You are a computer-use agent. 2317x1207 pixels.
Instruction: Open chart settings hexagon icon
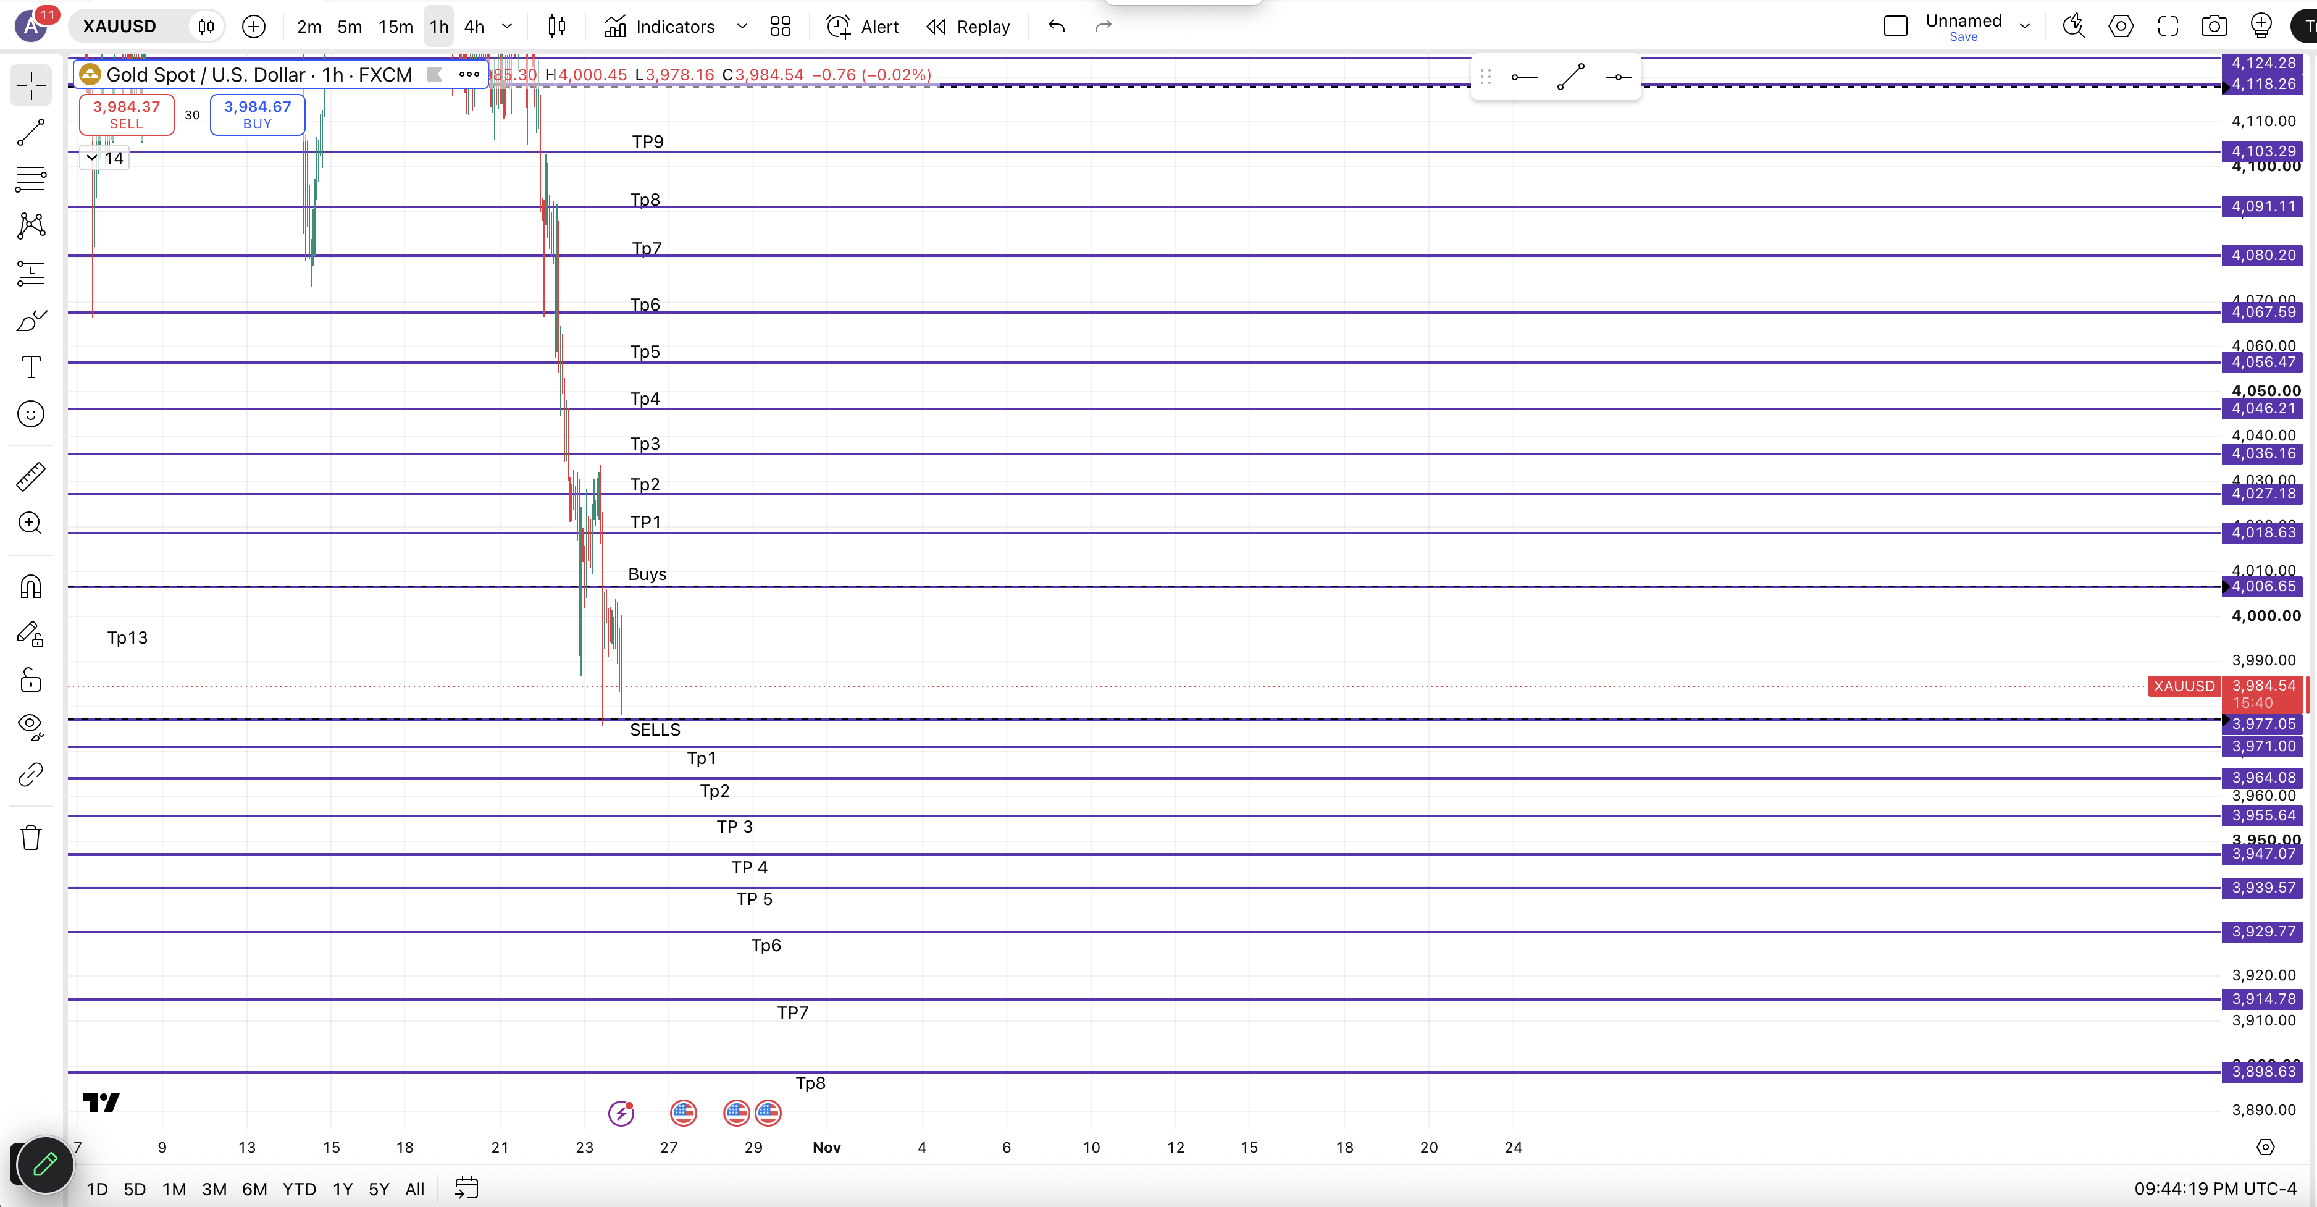(2121, 26)
